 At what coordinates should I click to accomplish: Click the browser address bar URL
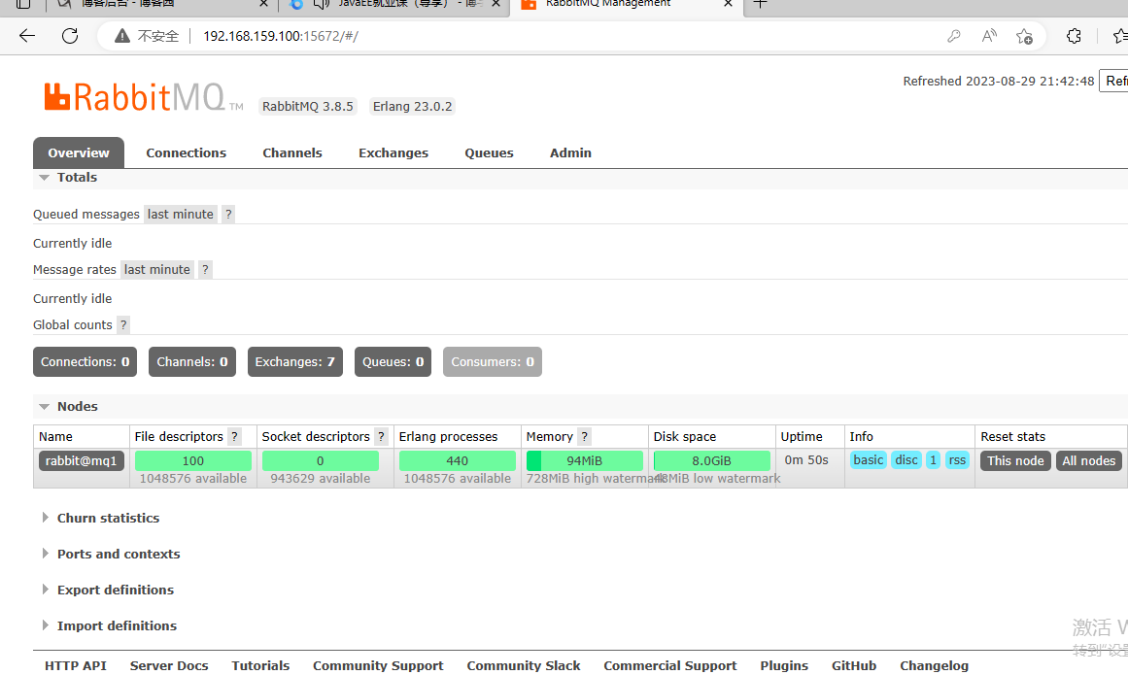[281, 36]
